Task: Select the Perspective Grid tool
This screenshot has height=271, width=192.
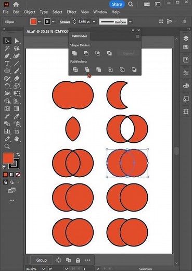Action: coord(17,101)
